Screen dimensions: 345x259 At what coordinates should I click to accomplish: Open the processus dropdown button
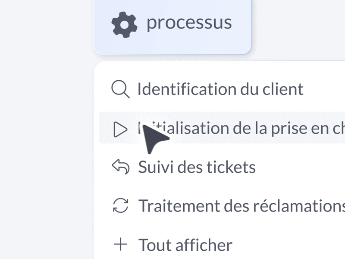(x=172, y=25)
